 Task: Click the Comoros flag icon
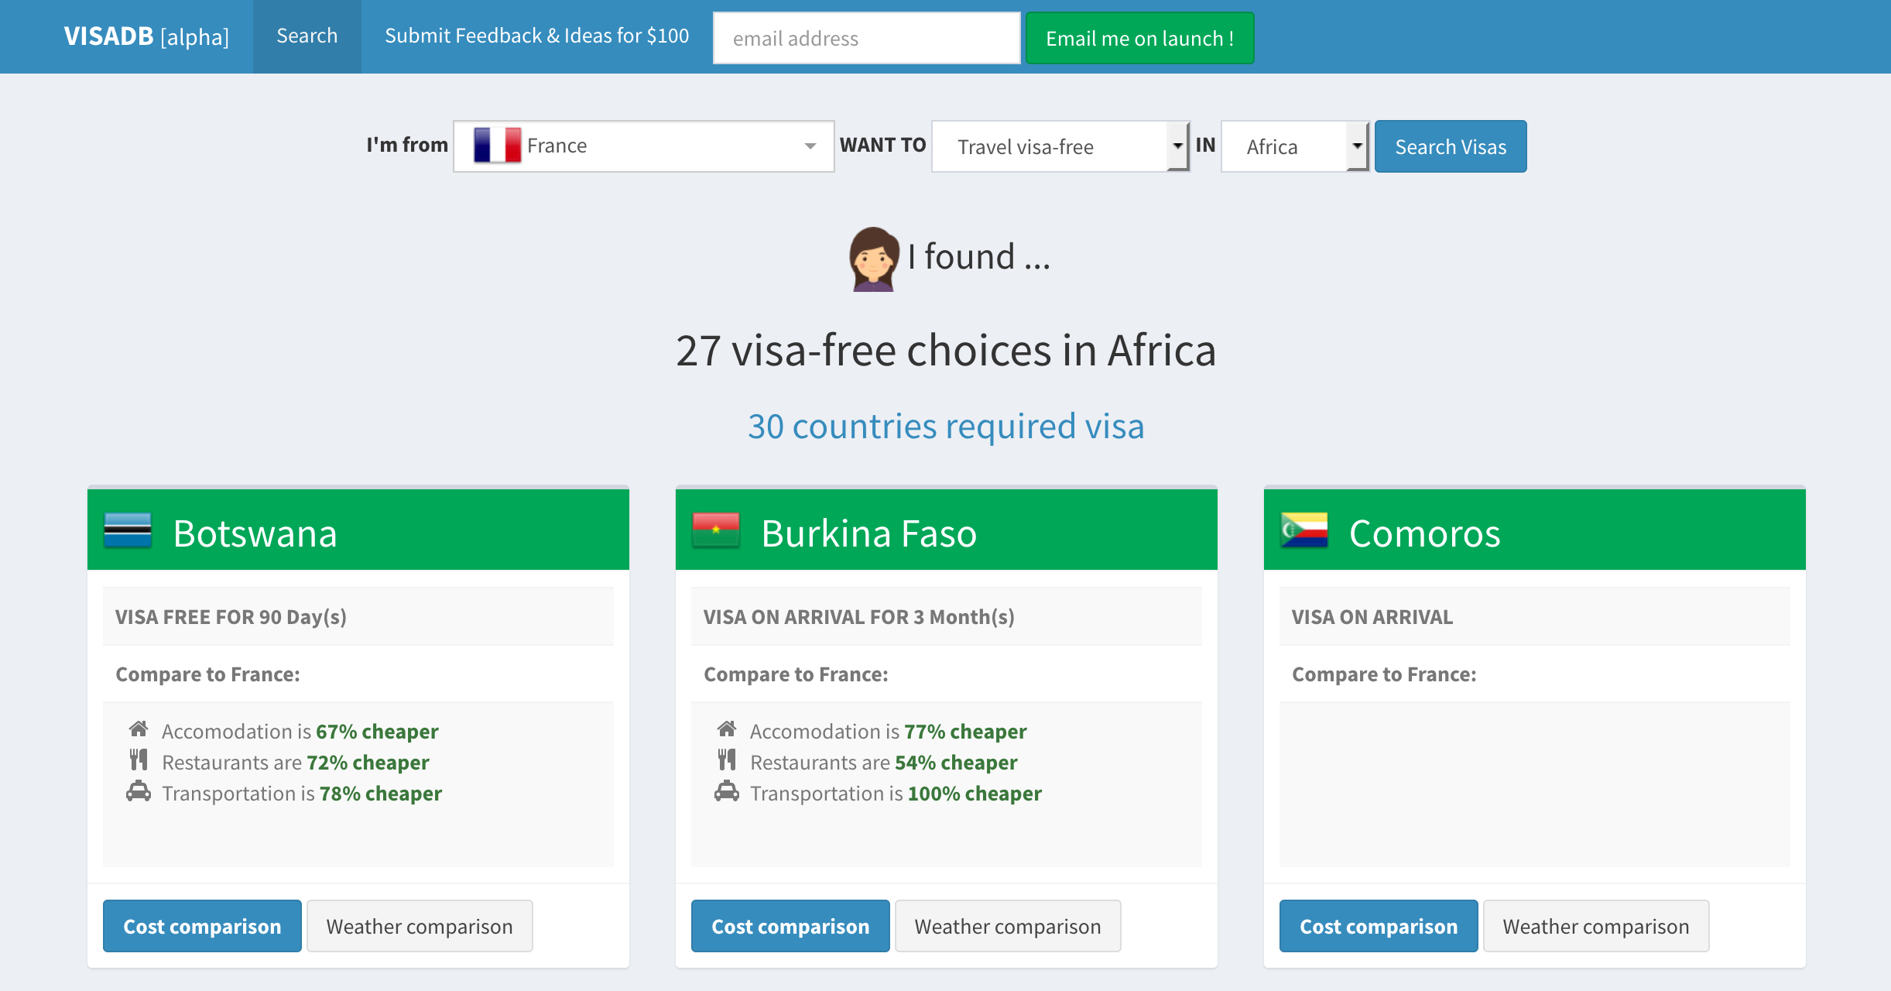pyautogui.click(x=1304, y=531)
